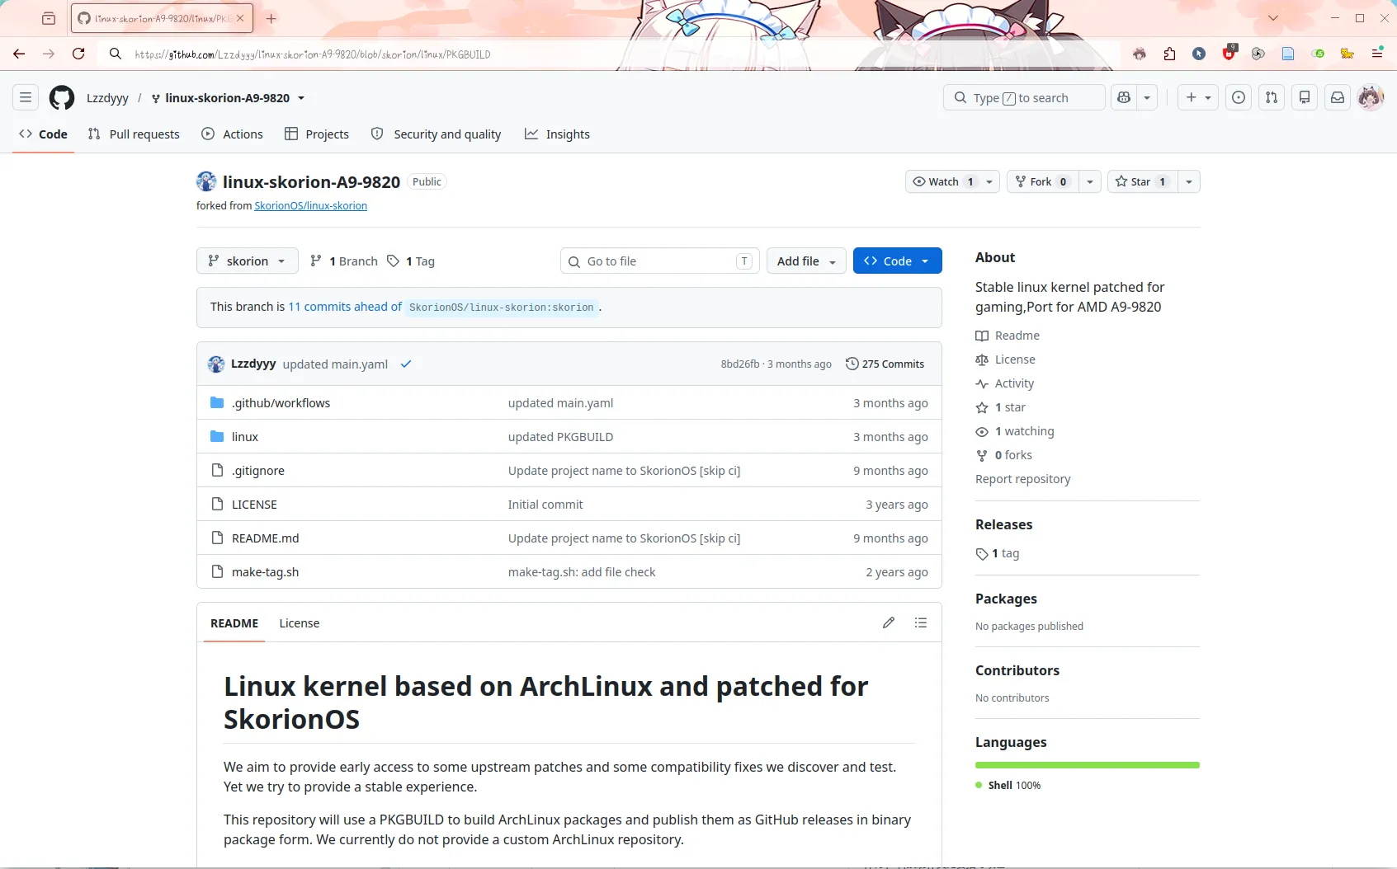1397x869 pixels.
Task: Open the Add file dropdown
Action: [806, 261]
